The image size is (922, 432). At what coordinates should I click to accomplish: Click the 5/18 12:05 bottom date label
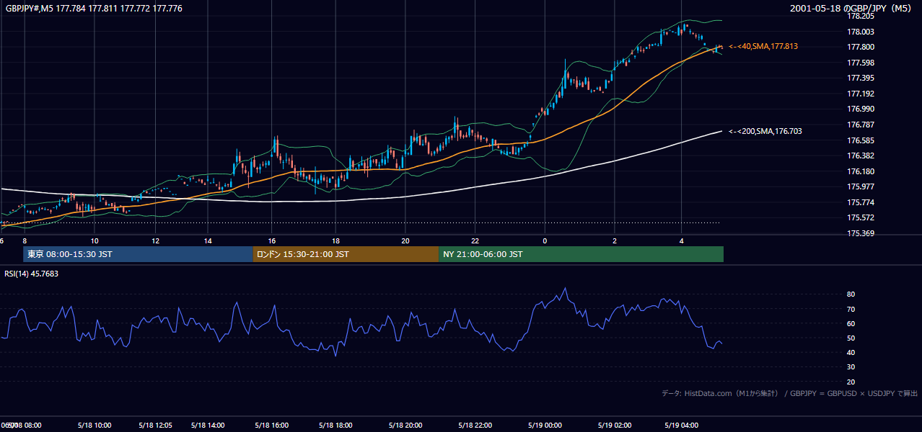pos(155,426)
